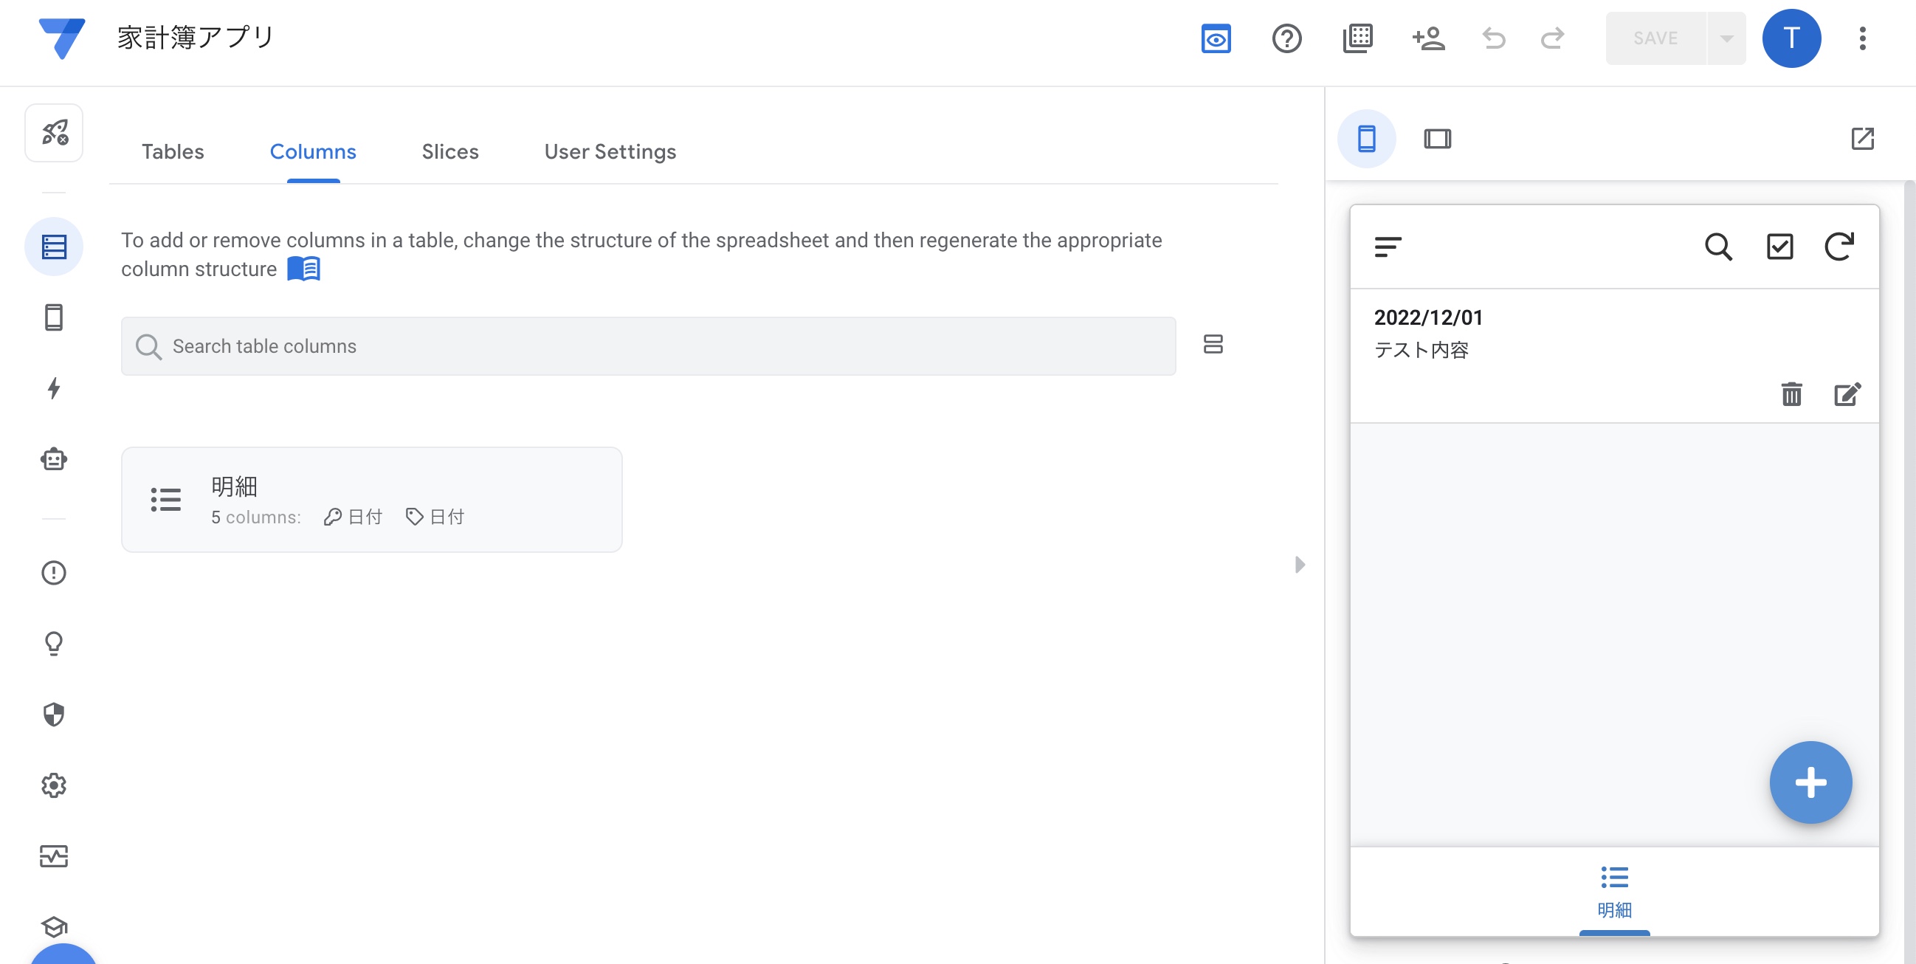Switch to the Tables tab

[172, 152]
